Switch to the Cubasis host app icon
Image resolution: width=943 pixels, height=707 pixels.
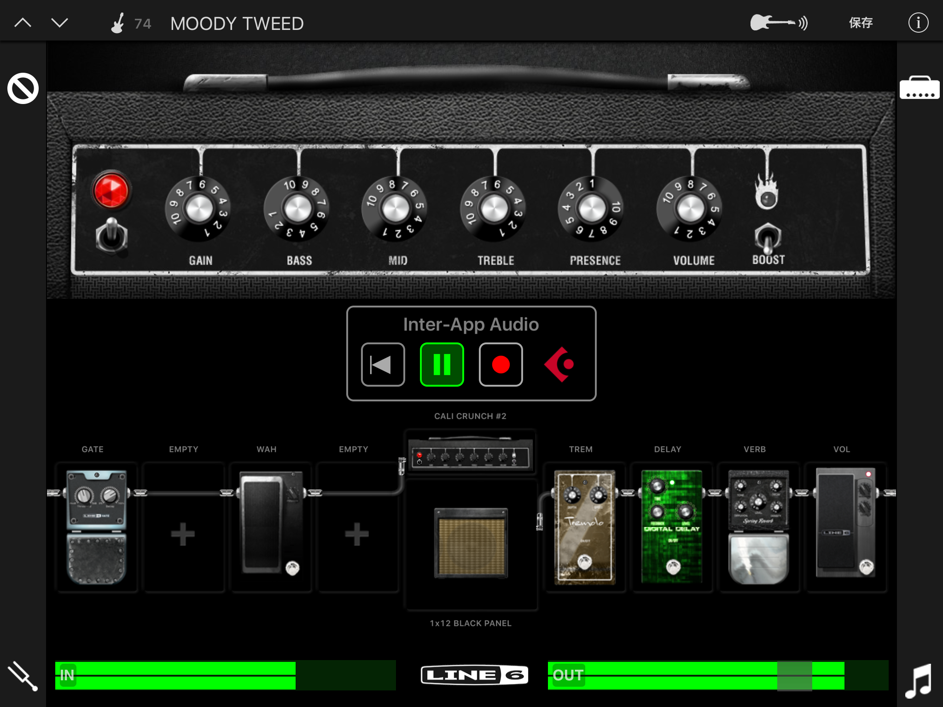pos(559,365)
